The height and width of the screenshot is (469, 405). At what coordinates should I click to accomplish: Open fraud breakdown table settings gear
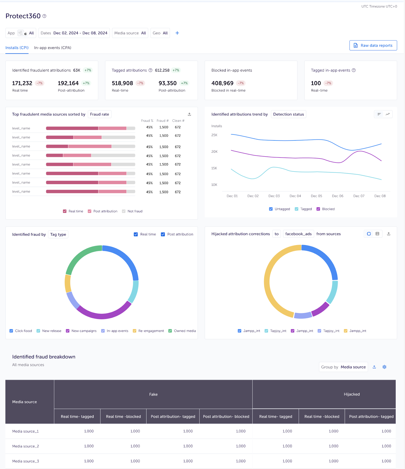[384, 367]
